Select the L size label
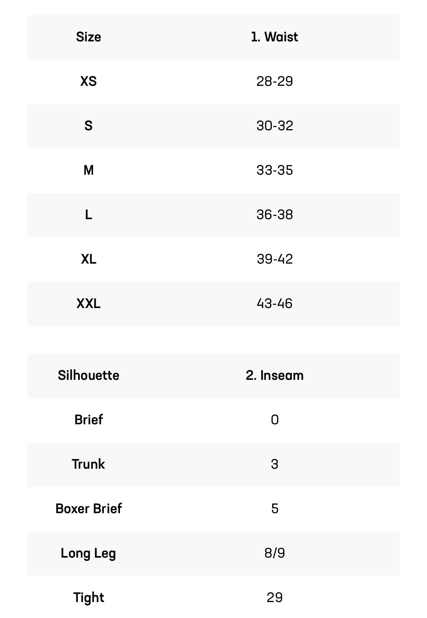Screen dimensions: 427x618 88,215
